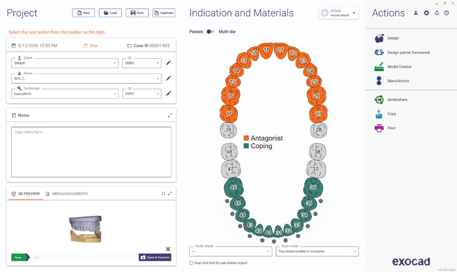Switch to the 3D PREVIEW tab
This screenshot has height=272, width=457.
coord(26,194)
